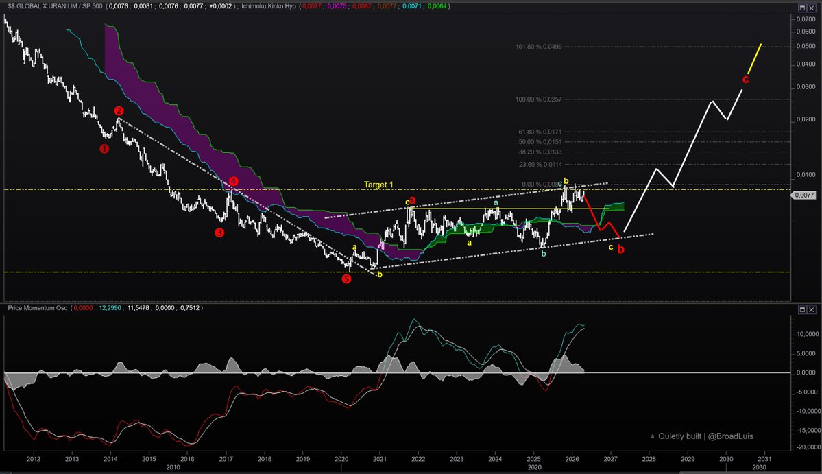Click the 2028 year on time axis
The height and width of the screenshot is (474, 822).
pyautogui.click(x=649, y=459)
